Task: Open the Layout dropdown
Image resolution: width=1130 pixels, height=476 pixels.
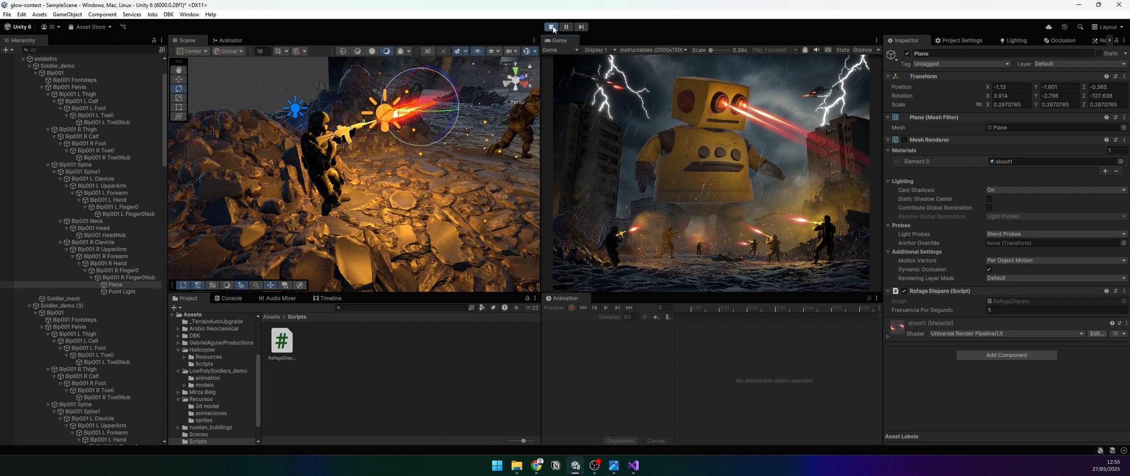Action: pos(1108,27)
